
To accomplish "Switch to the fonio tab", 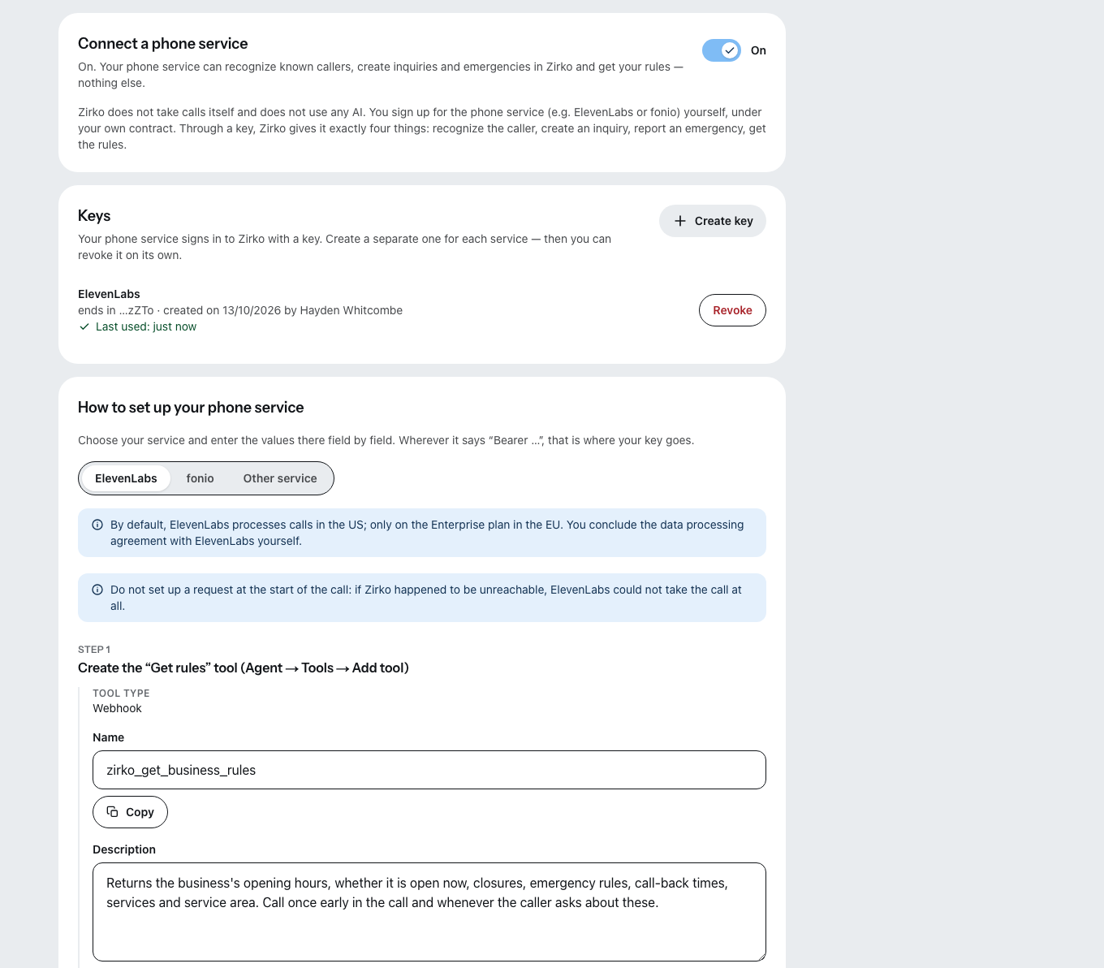I will coord(200,478).
